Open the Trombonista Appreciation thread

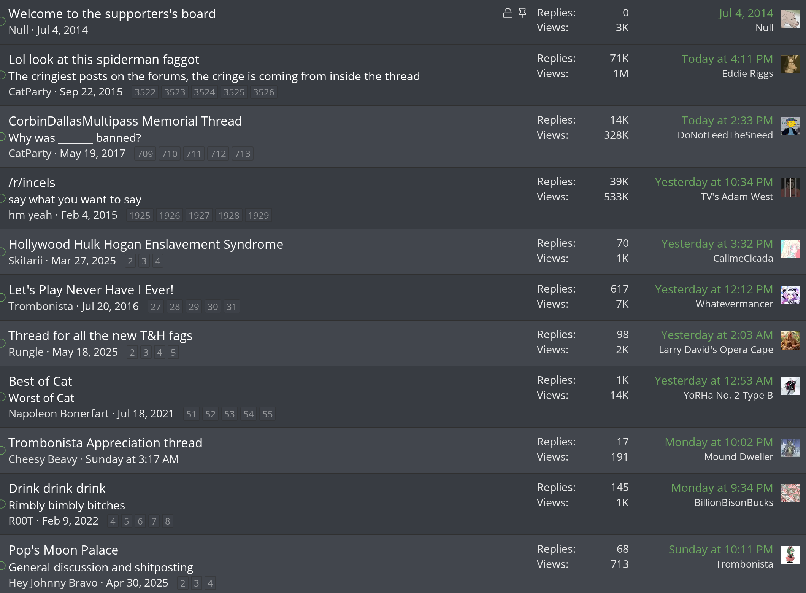pos(105,443)
